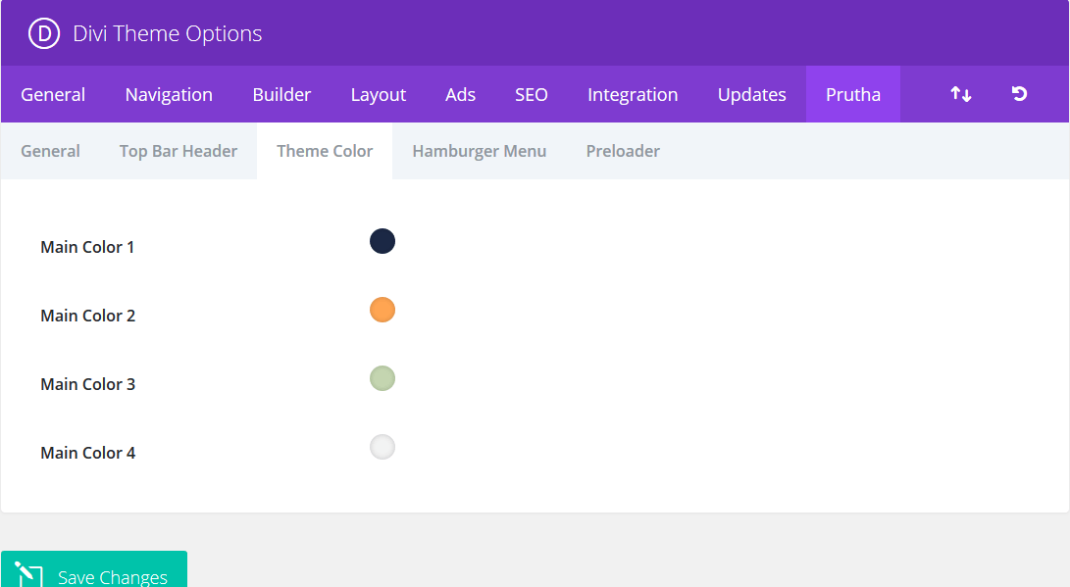The image size is (1070, 587).
Task: Go to the Layout tab
Action: click(x=378, y=94)
